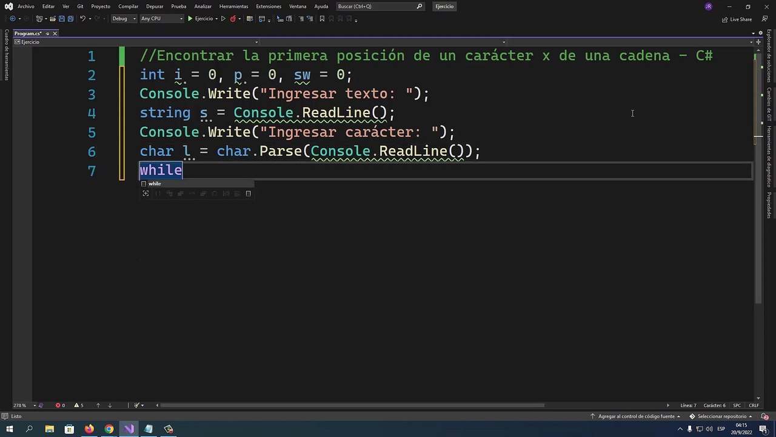Save Program.cs with the floppy icon

point(61,19)
